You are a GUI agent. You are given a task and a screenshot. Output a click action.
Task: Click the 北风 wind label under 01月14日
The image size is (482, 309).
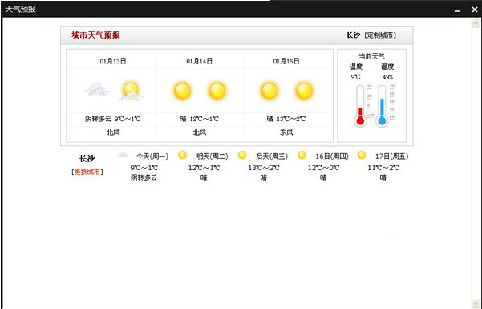(x=200, y=132)
